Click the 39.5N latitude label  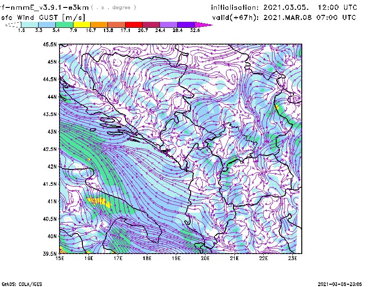click(x=50, y=254)
